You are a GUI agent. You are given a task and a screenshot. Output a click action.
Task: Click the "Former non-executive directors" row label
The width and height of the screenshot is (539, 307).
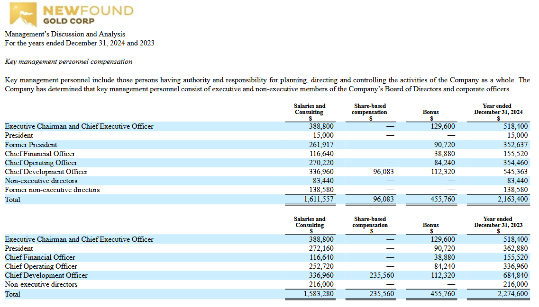coord(52,190)
